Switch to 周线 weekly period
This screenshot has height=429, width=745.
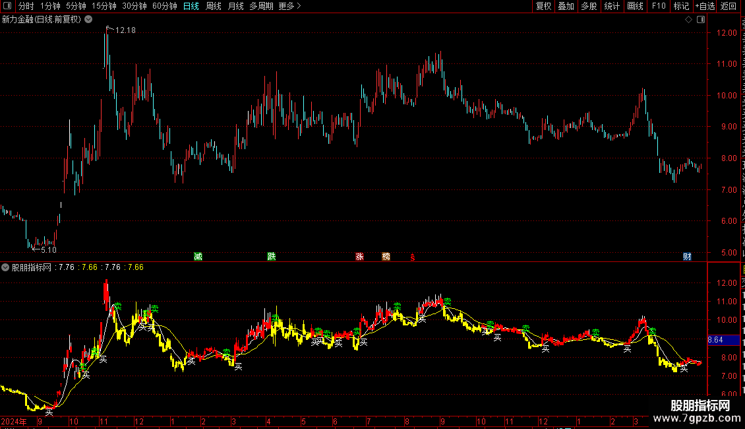pyautogui.click(x=214, y=6)
